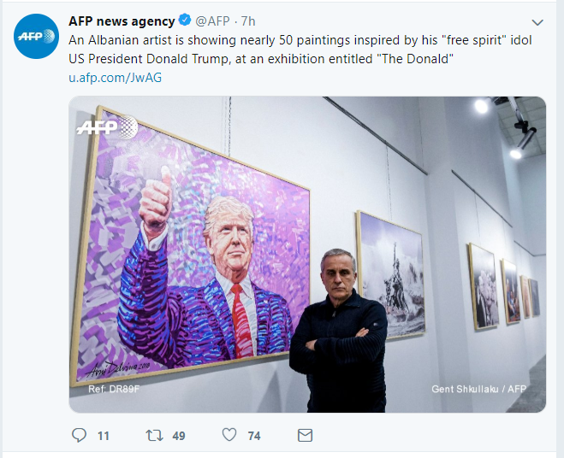This screenshot has height=458, width=564.
Task: Click the retweet arrows icon
Action: pyautogui.click(x=154, y=435)
